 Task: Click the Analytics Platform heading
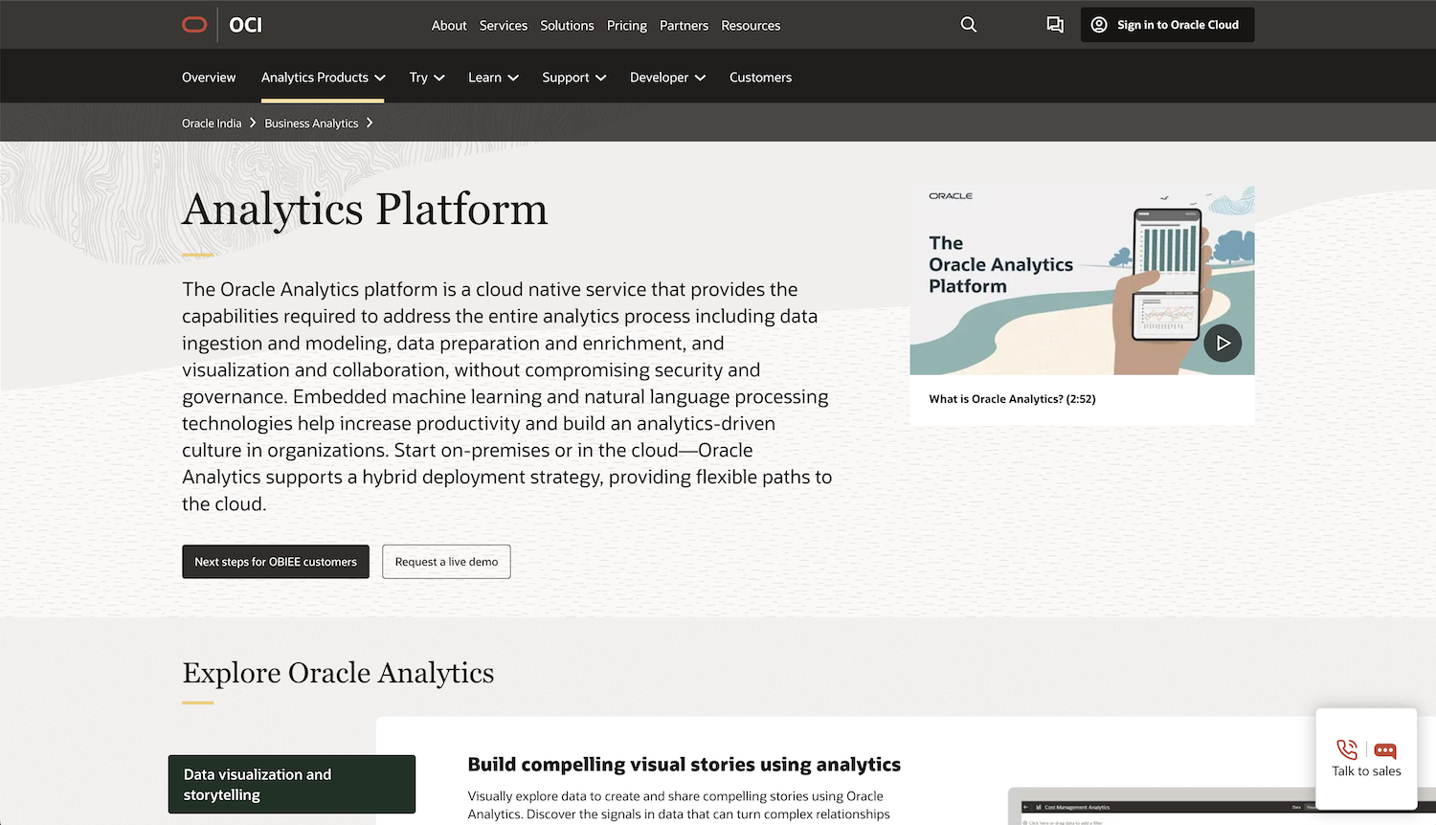click(x=365, y=210)
